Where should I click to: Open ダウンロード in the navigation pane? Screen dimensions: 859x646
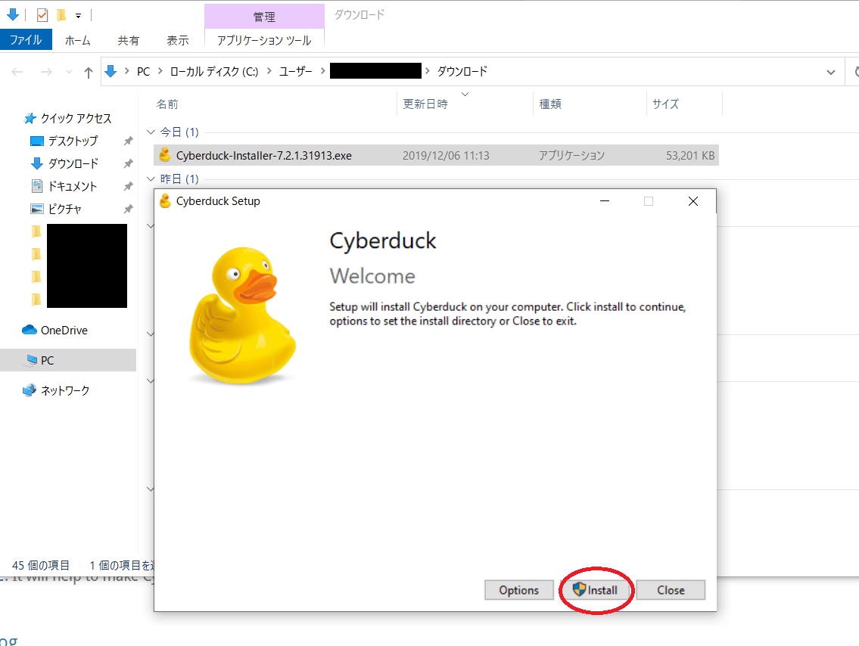73,163
